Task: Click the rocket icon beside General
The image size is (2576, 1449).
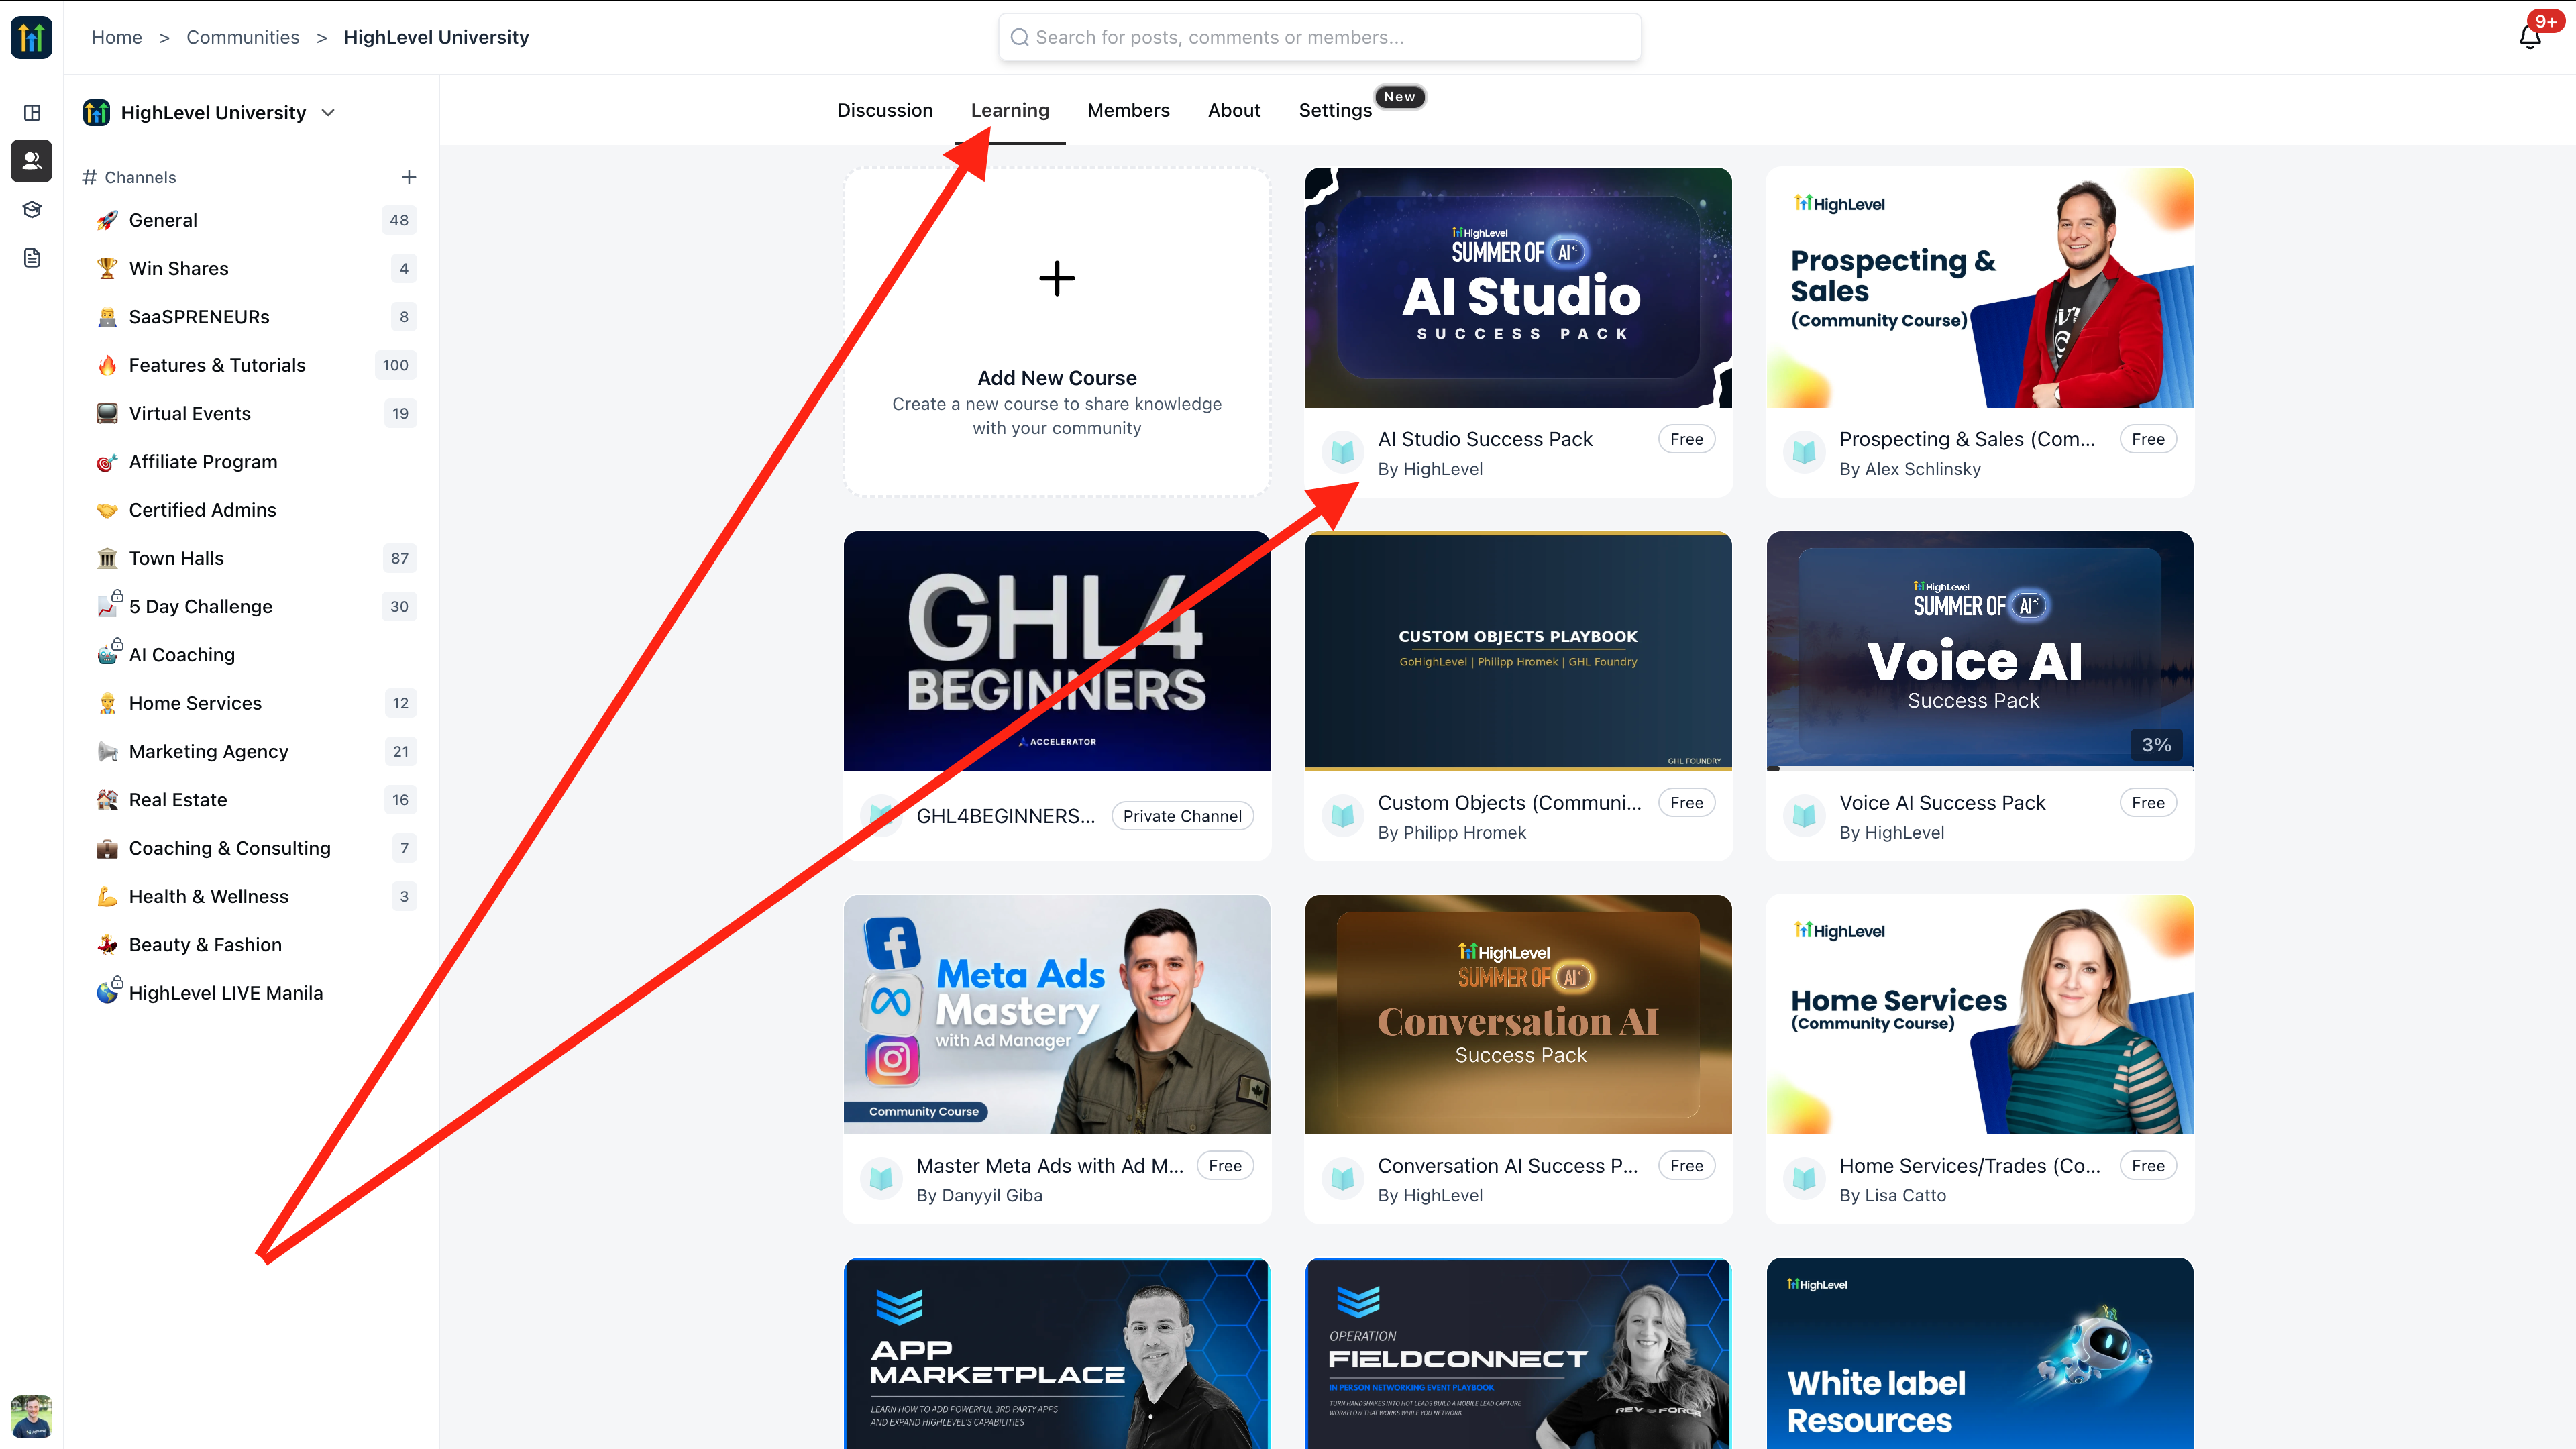Action: [x=107, y=220]
